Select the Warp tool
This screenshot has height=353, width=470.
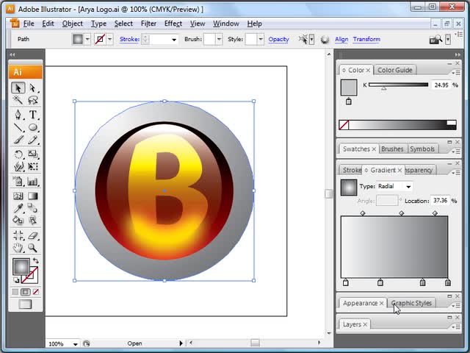(x=18, y=167)
